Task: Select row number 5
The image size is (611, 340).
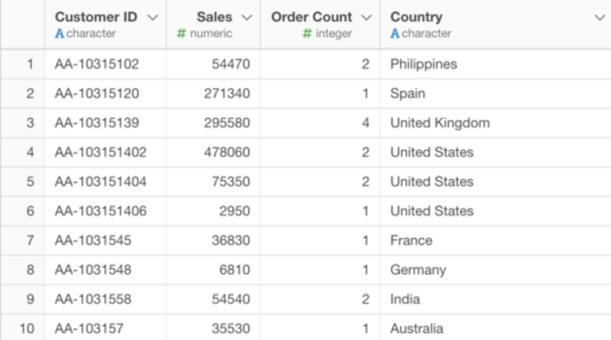Action: click(30, 182)
